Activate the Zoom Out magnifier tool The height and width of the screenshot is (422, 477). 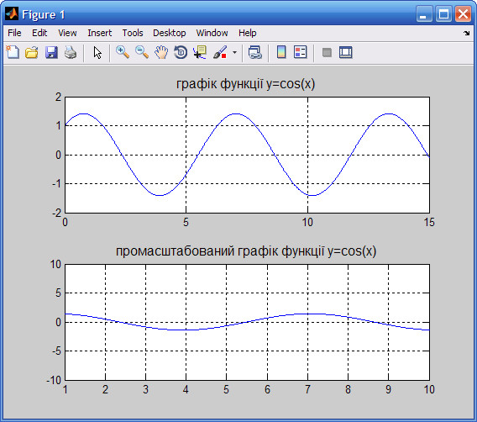[x=142, y=52]
